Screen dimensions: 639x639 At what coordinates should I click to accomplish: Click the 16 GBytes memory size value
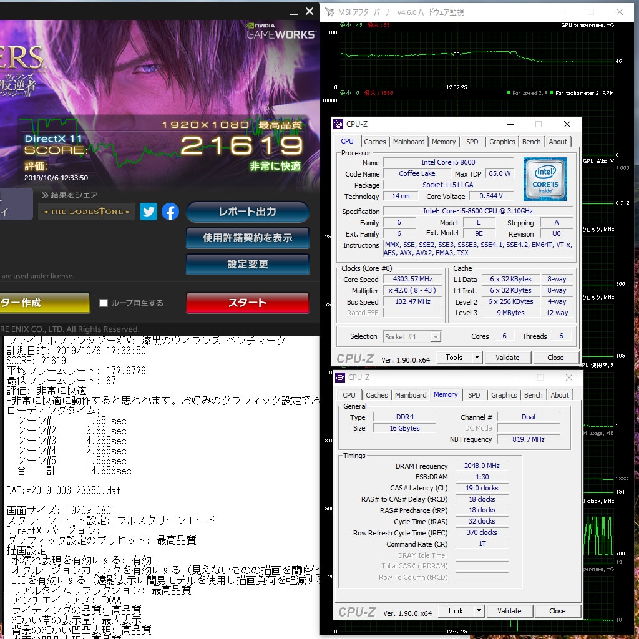point(404,428)
